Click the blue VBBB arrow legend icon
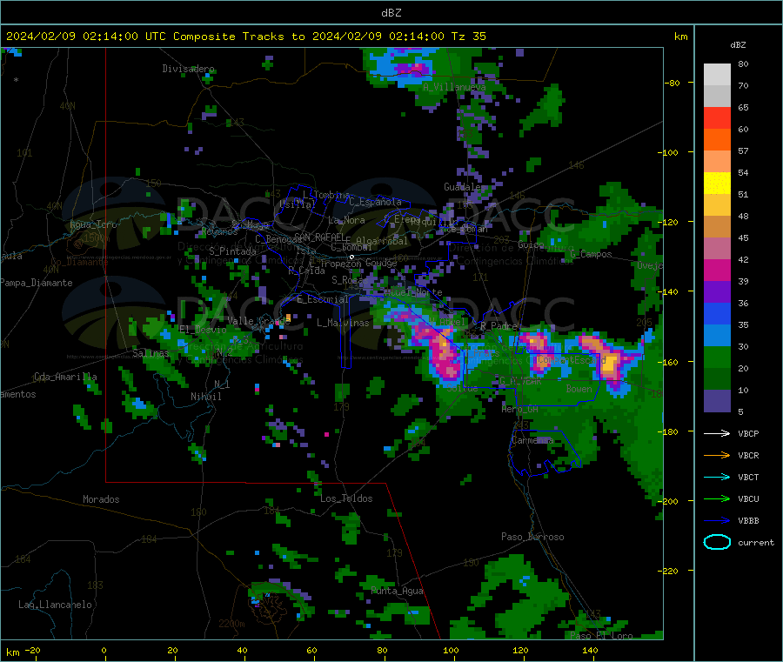The image size is (783, 662). click(717, 521)
